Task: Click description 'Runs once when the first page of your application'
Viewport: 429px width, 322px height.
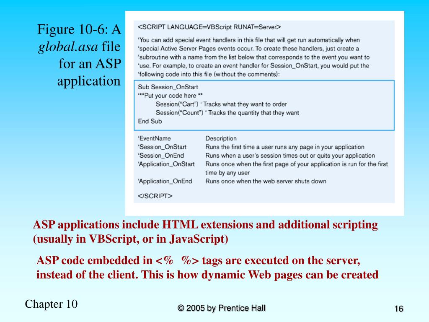Action: pos(297,164)
